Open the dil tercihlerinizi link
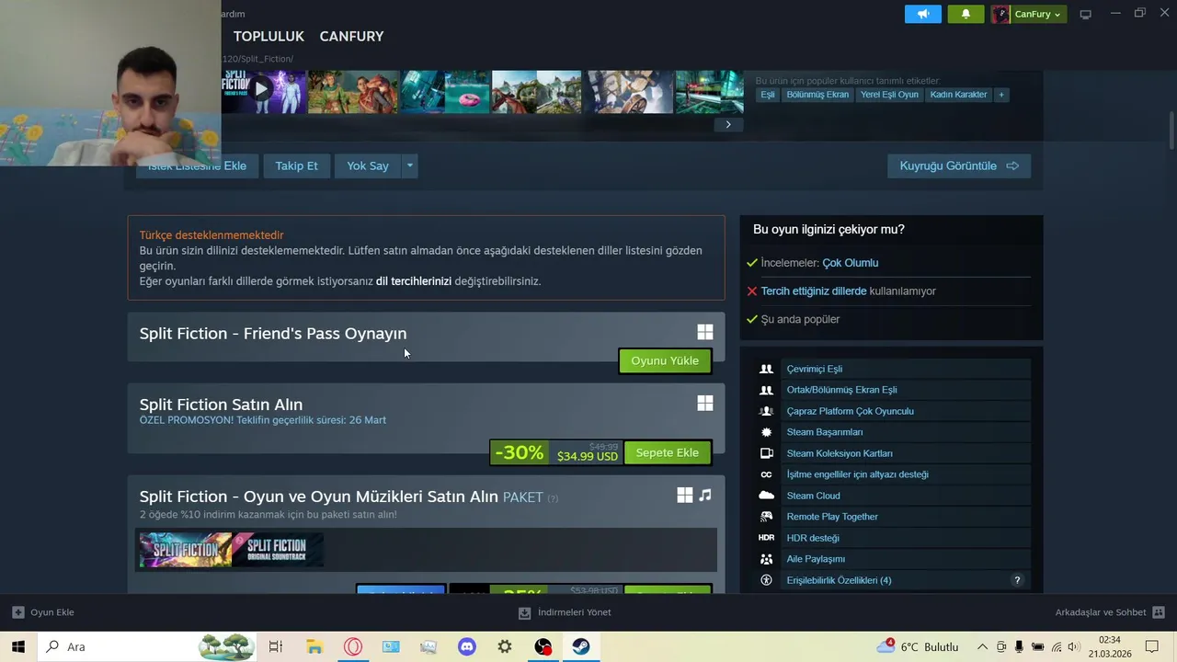Screen dimensions: 1177x662 414,281
